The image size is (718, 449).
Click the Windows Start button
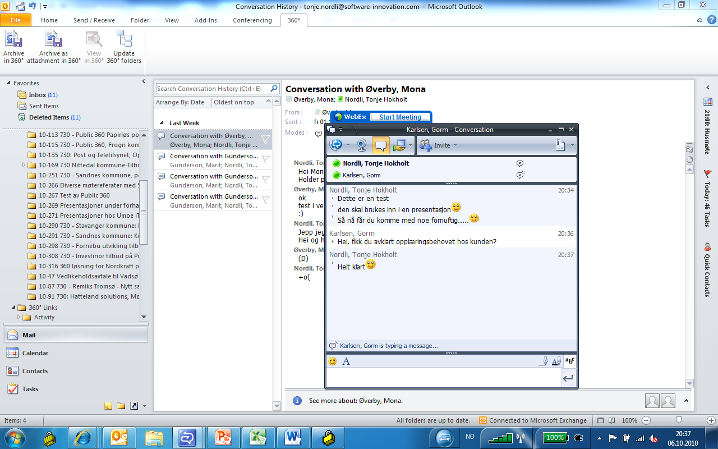15,437
